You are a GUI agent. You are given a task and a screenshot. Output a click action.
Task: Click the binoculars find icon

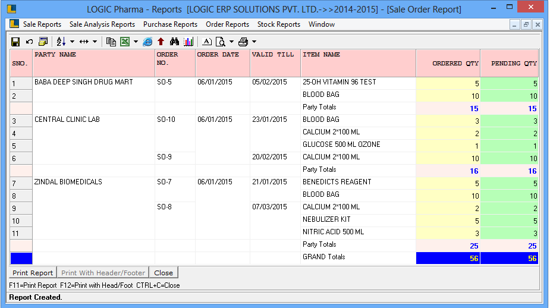click(174, 42)
